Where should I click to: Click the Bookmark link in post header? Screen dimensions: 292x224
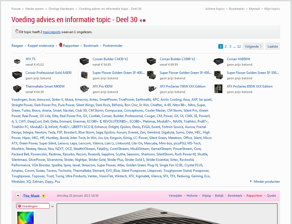[x=235, y=196]
